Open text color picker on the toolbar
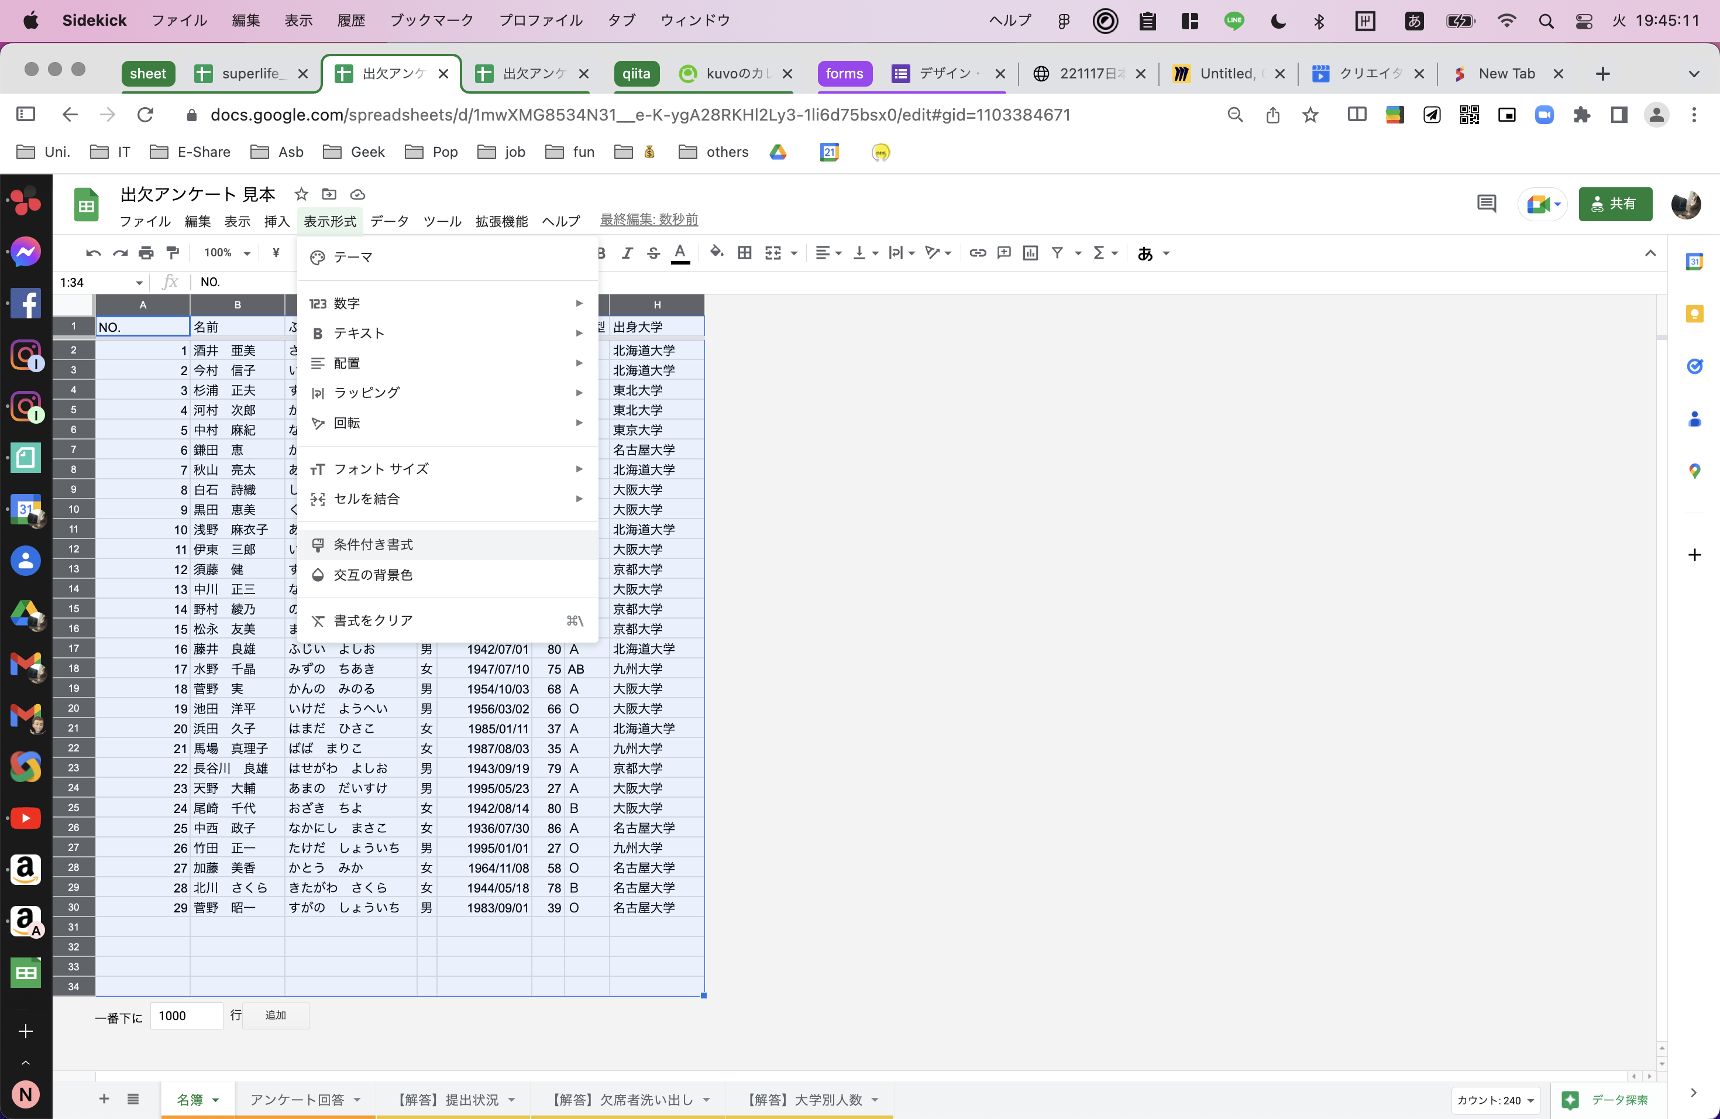1720x1119 pixels. [x=680, y=252]
